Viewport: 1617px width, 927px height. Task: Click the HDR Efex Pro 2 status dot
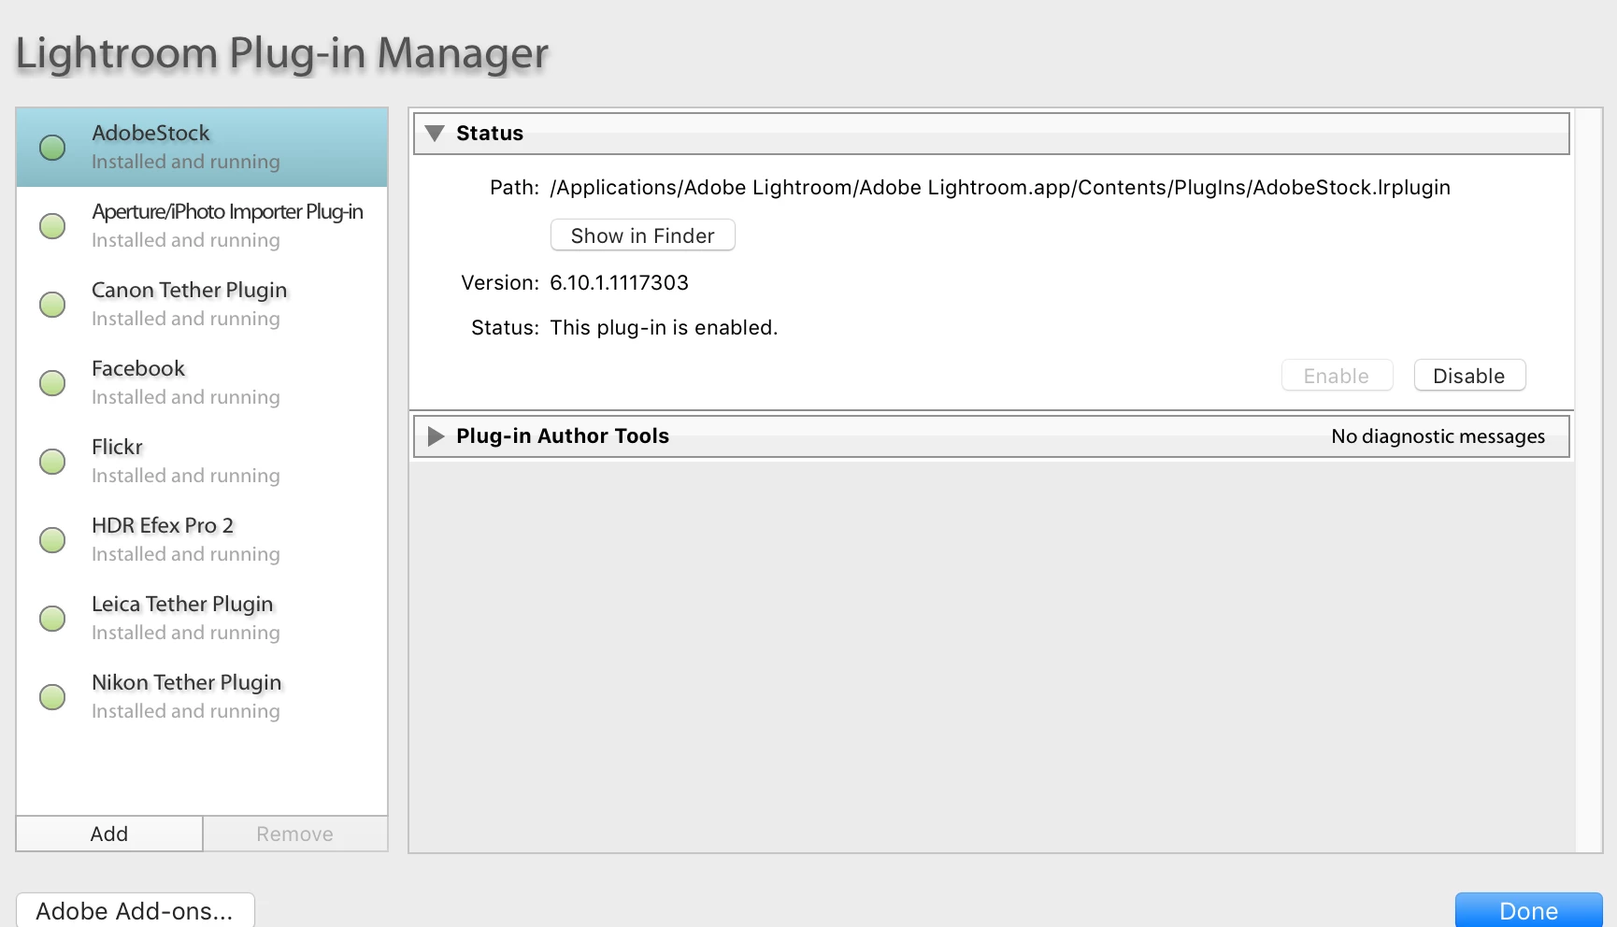tap(52, 540)
